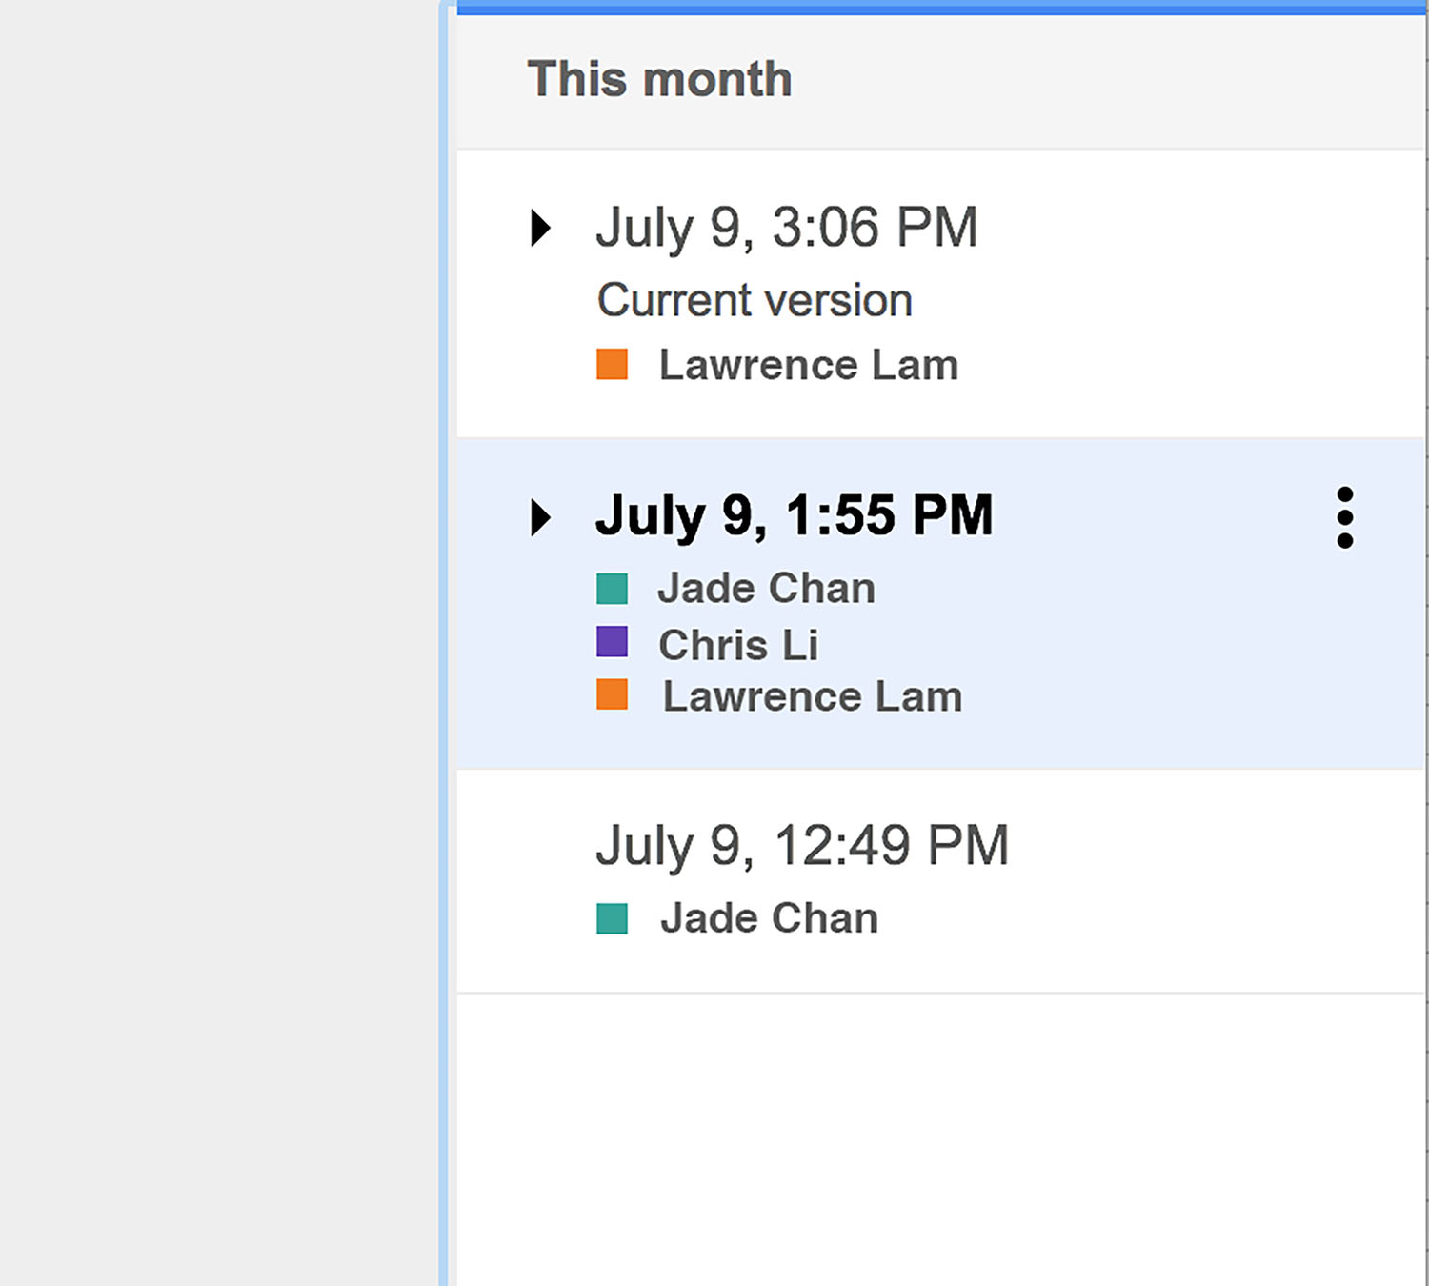Open more actions three-dot menu
1429x1286 pixels.
click(1344, 517)
